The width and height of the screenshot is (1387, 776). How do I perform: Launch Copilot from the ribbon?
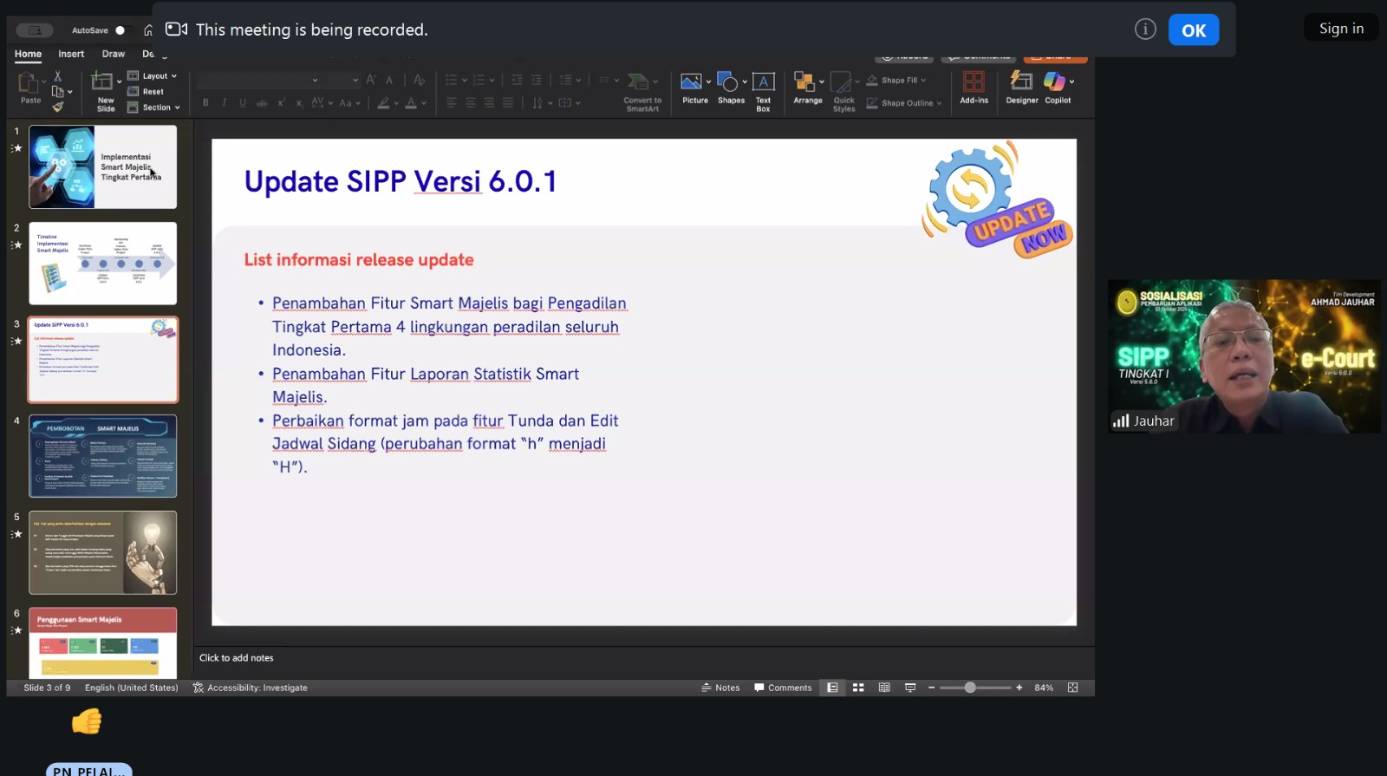1057,87
